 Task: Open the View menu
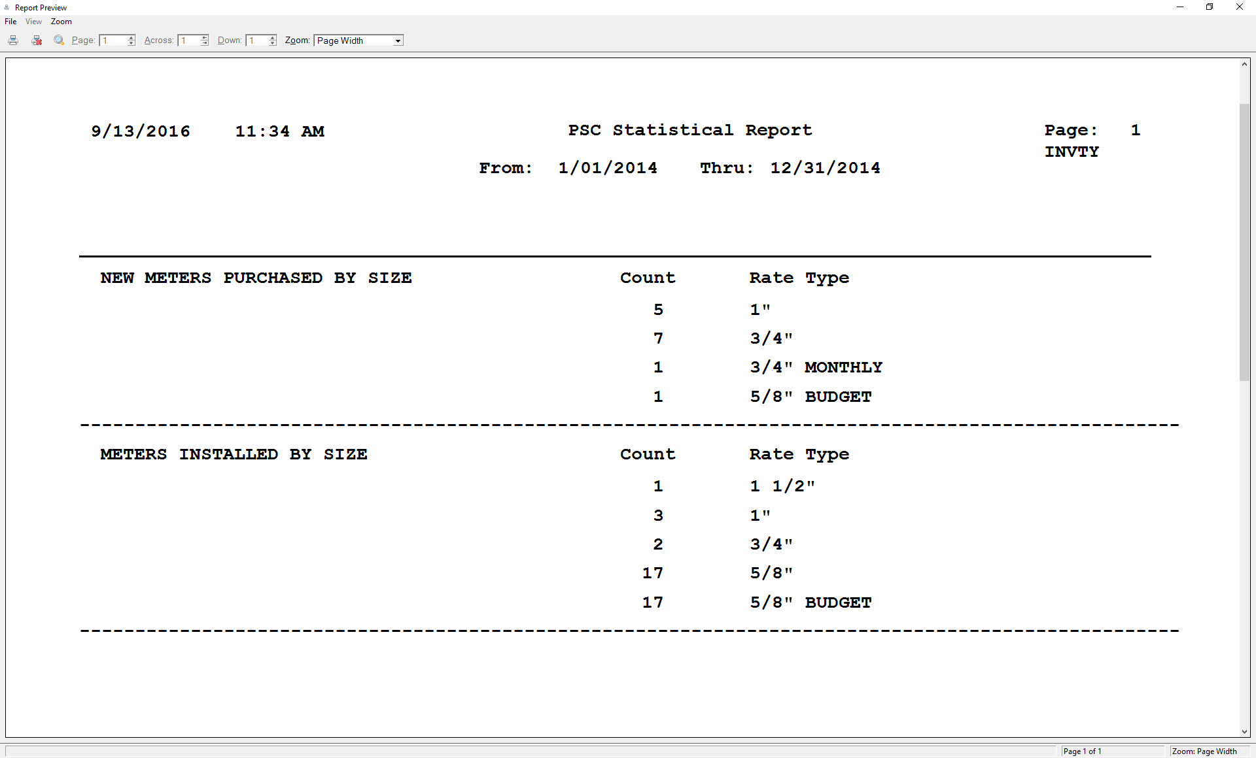(x=33, y=22)
